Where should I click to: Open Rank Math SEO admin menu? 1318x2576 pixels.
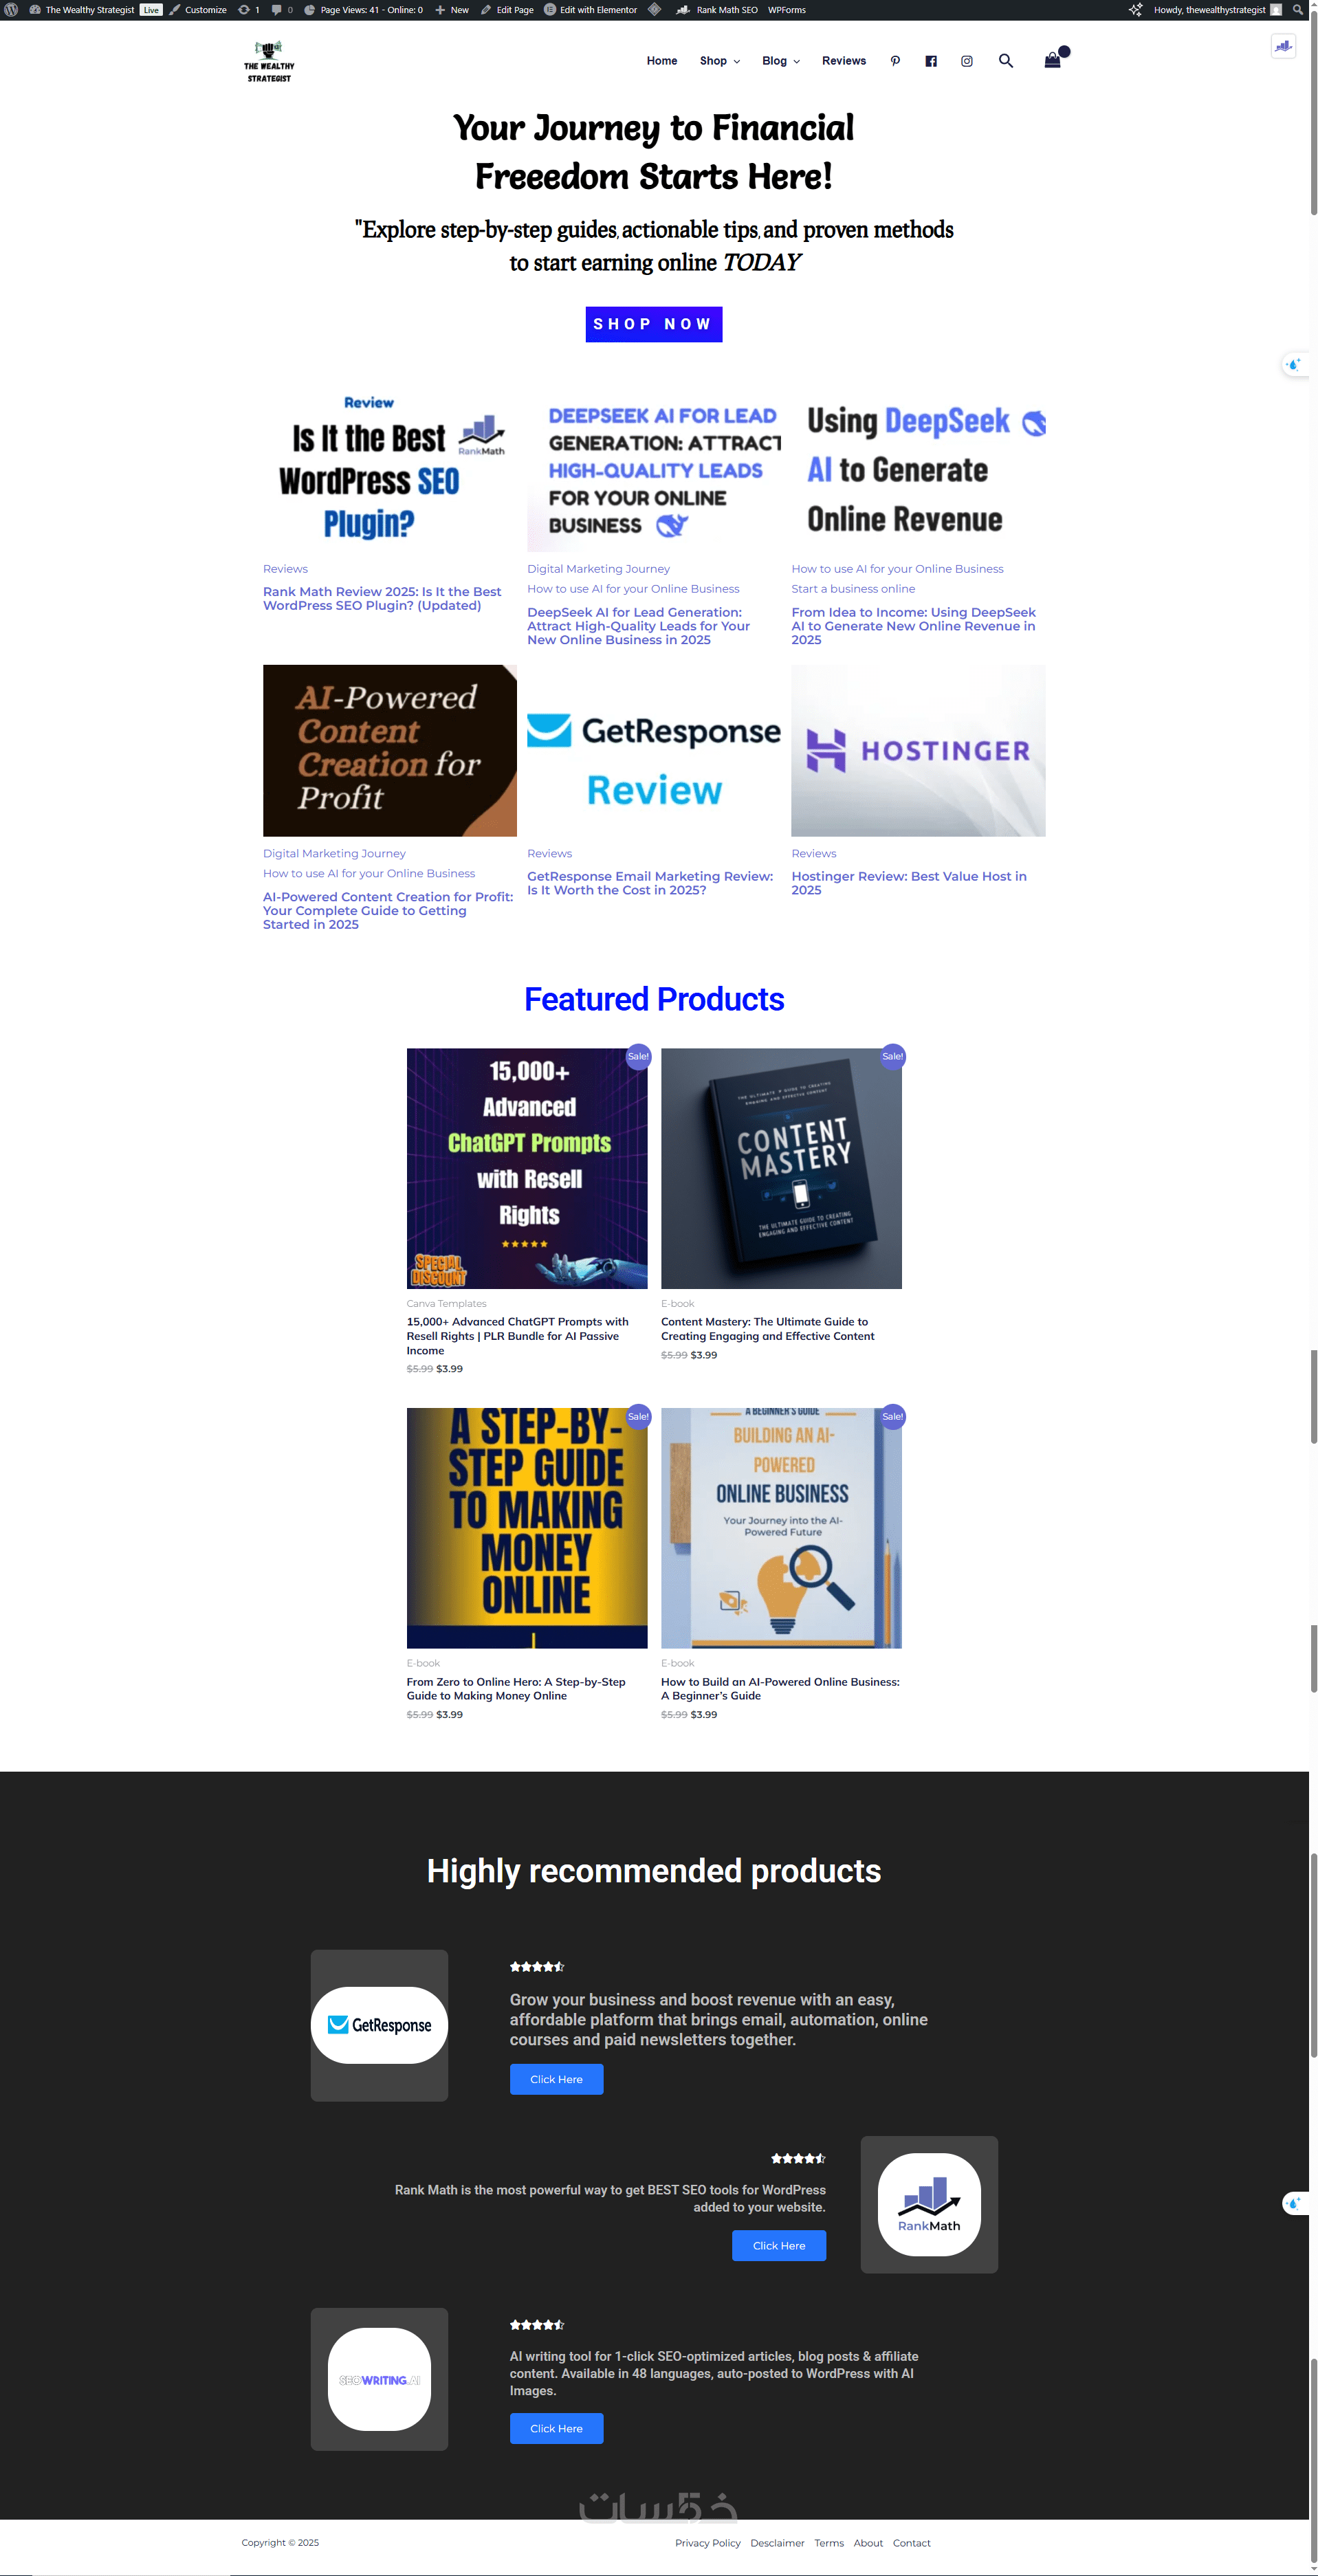(717, 10)
